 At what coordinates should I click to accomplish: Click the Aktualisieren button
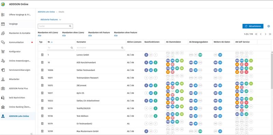click(253, 26)
